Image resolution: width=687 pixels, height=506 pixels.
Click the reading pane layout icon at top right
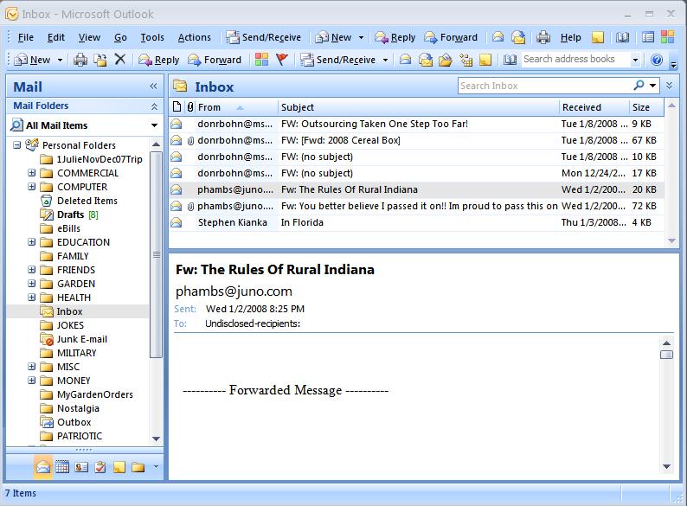(648, 37)
